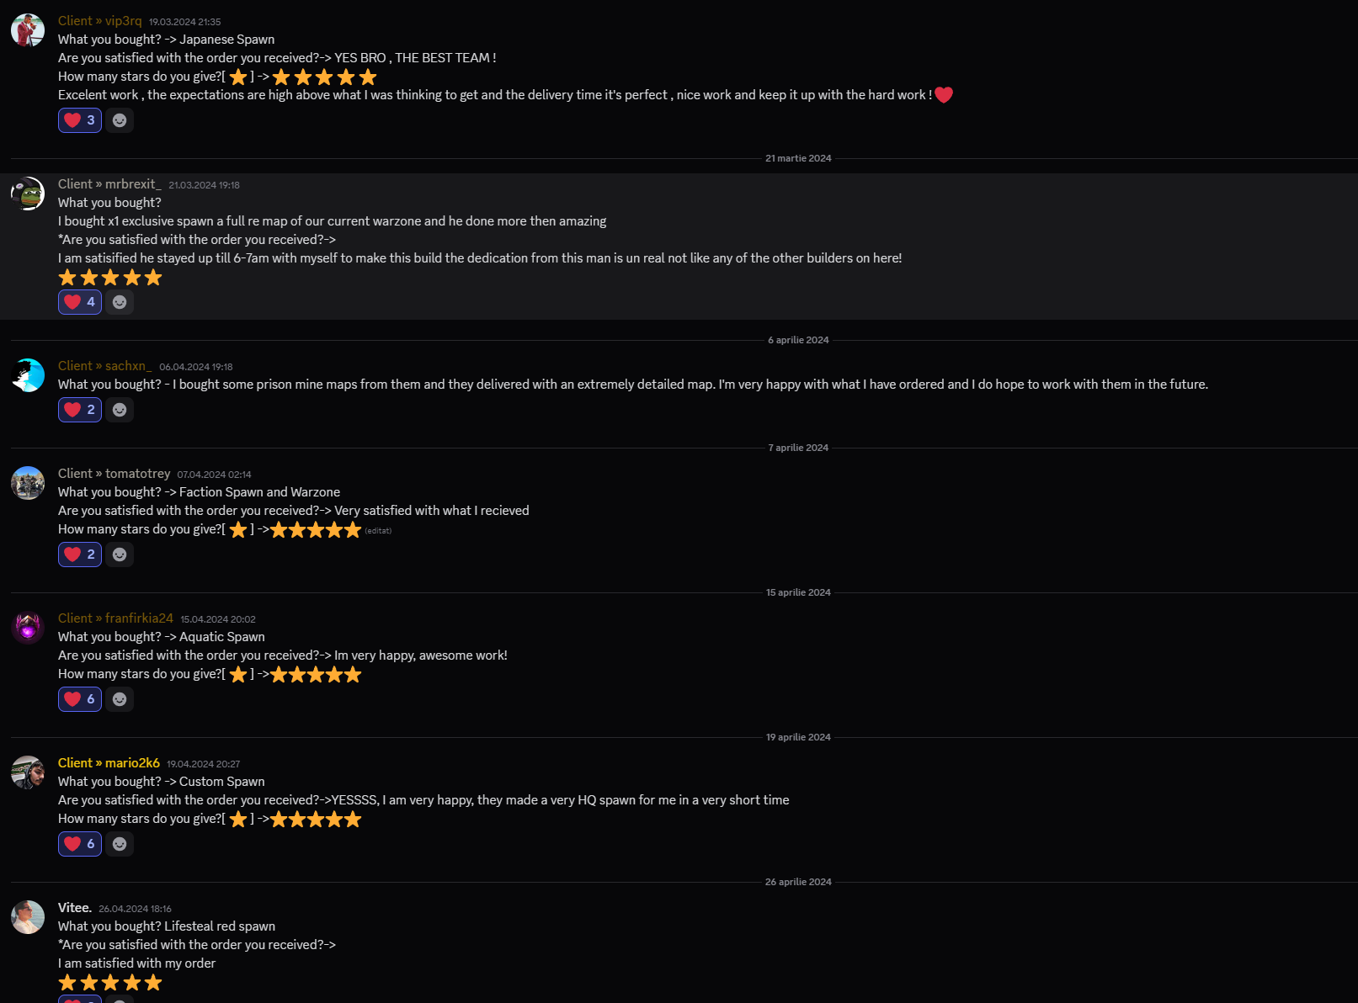Add reaction to mrbrexit_'s message
The width and height of the screenshot is (1358, 1003).
120,302
